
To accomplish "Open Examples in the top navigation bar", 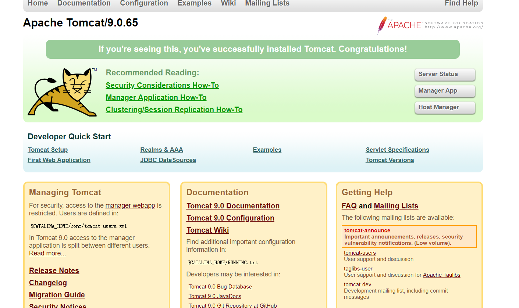I will (x=195, y=3).
